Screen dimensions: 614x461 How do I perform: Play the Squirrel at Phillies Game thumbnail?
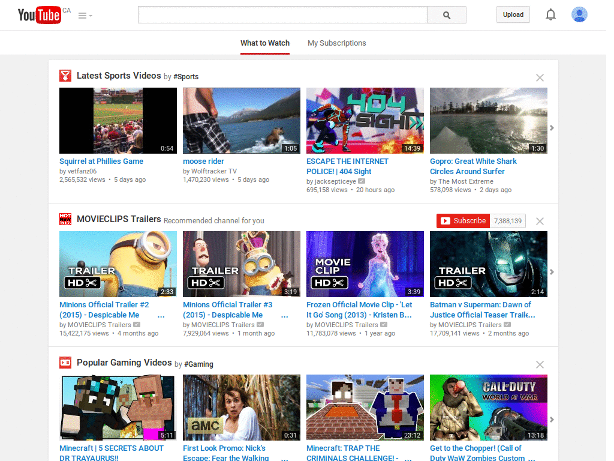[x=118, y=121]
